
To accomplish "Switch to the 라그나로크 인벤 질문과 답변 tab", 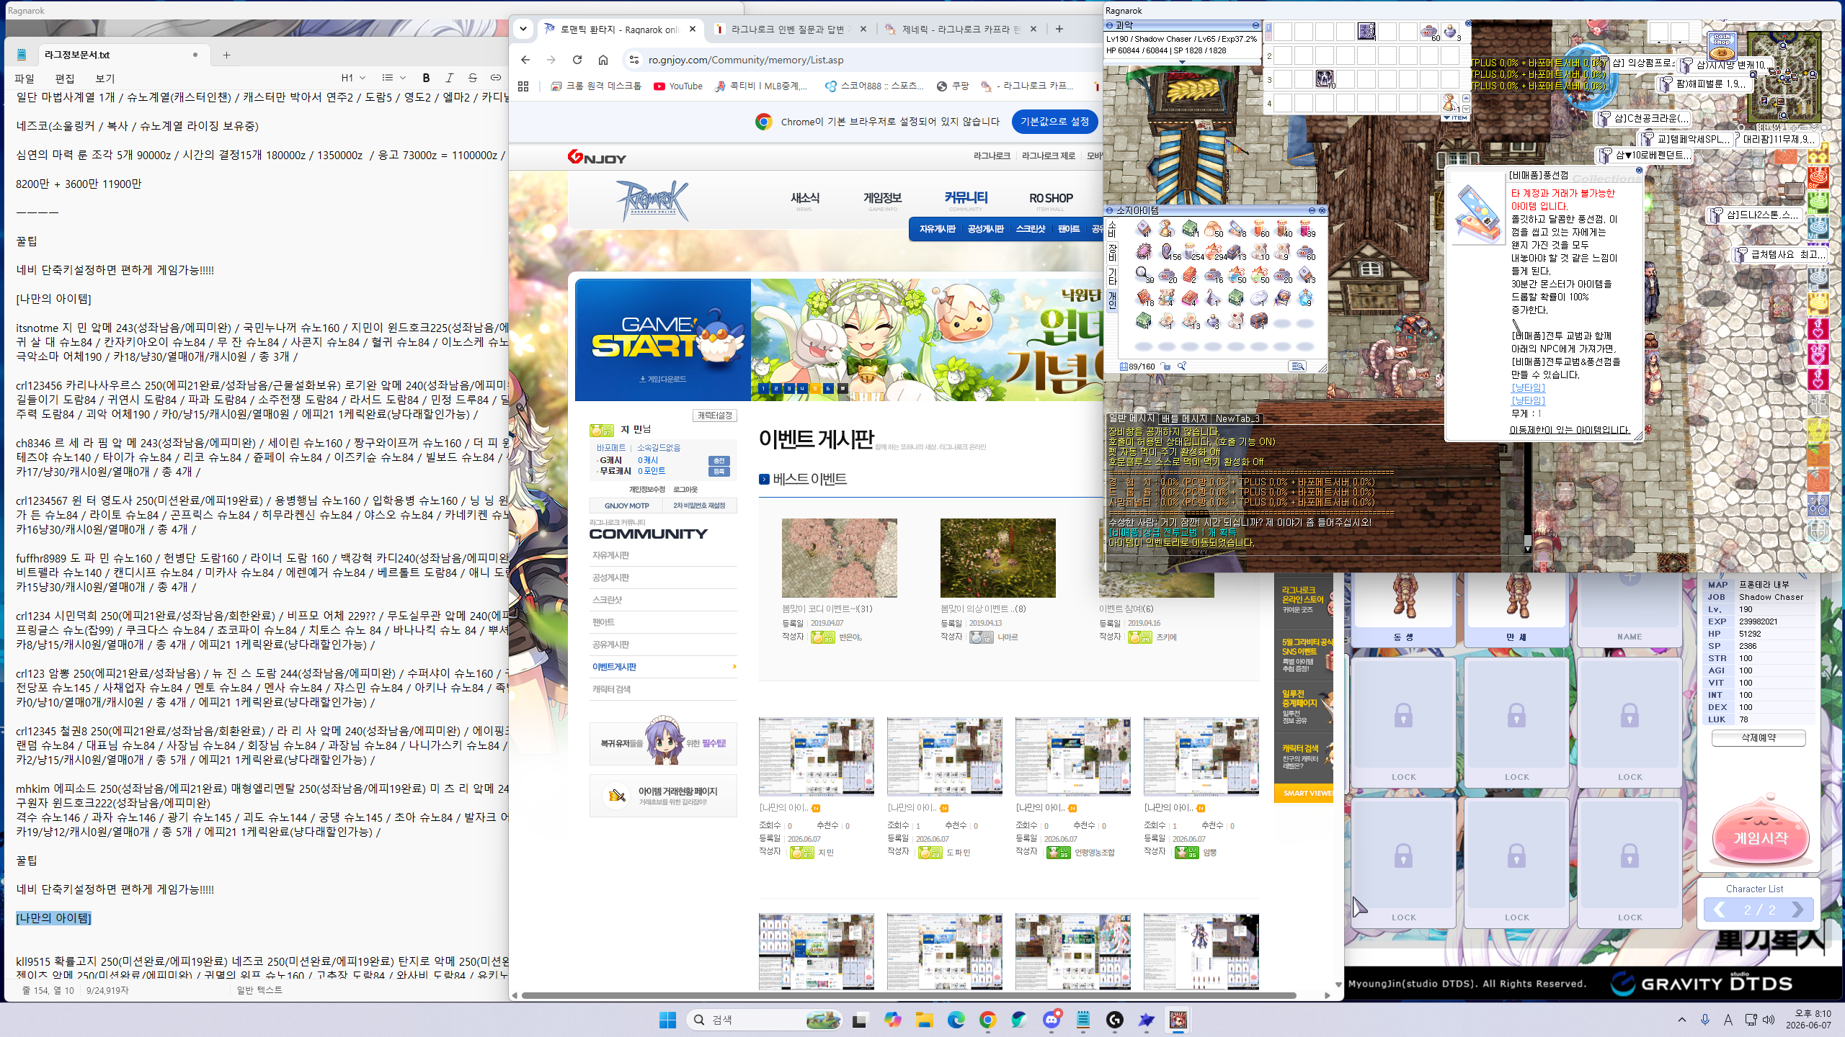I will 791,30.
